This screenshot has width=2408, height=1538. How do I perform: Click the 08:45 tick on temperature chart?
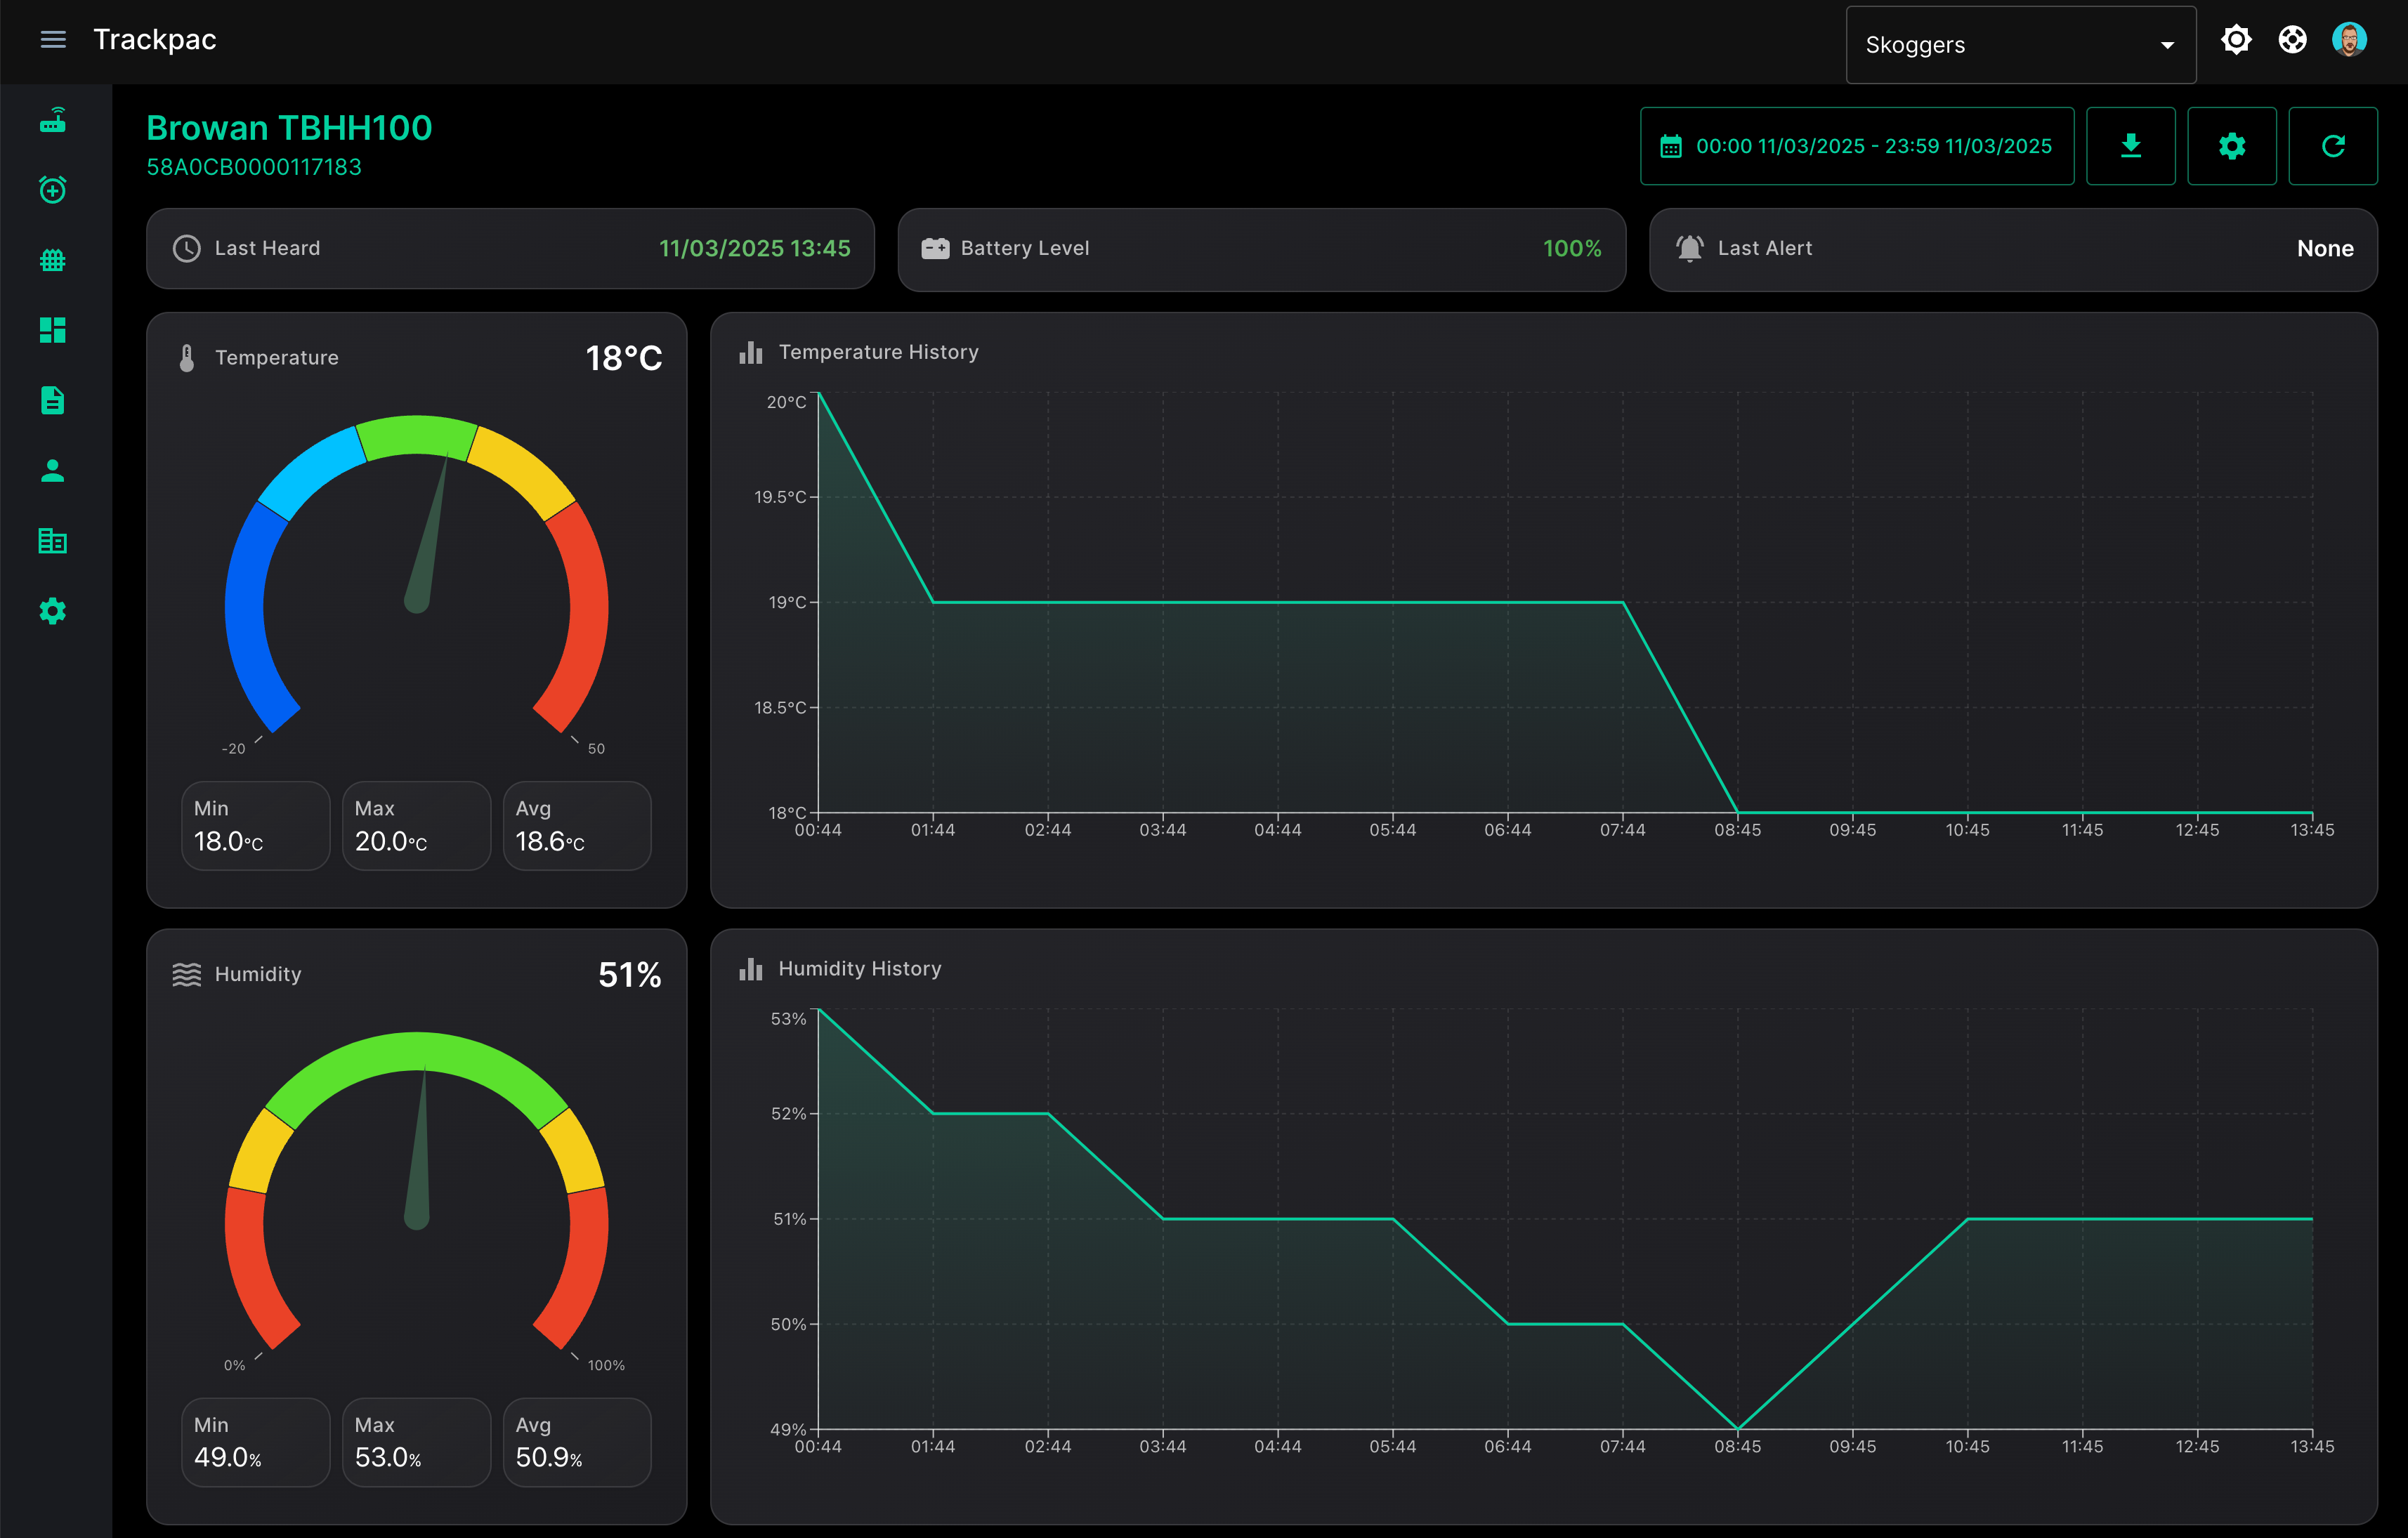point(1738,830)
